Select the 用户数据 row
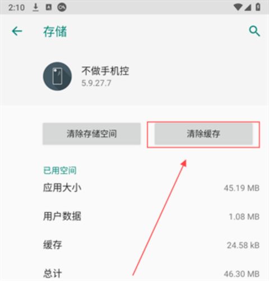The width and height of the screenshot is (269, 281). click(151, 216)
